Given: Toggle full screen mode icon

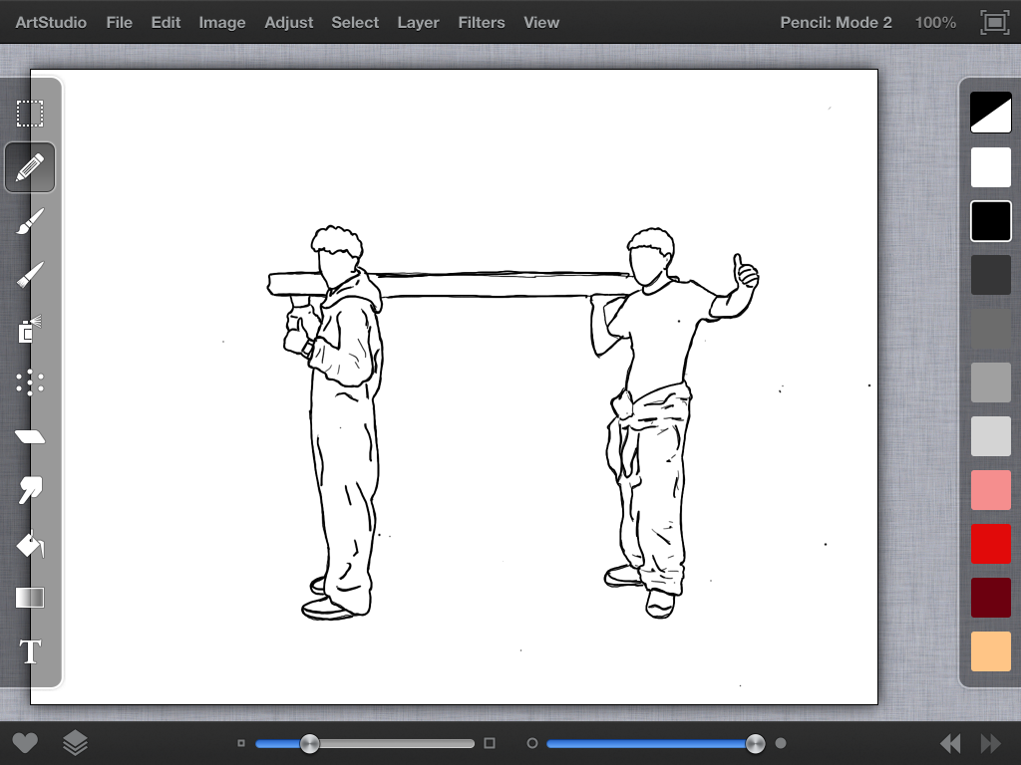Looking at the screenshot, I should click(993, 22).
